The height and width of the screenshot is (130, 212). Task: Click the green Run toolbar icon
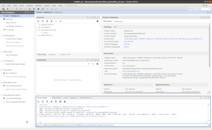tap(30, 9)
